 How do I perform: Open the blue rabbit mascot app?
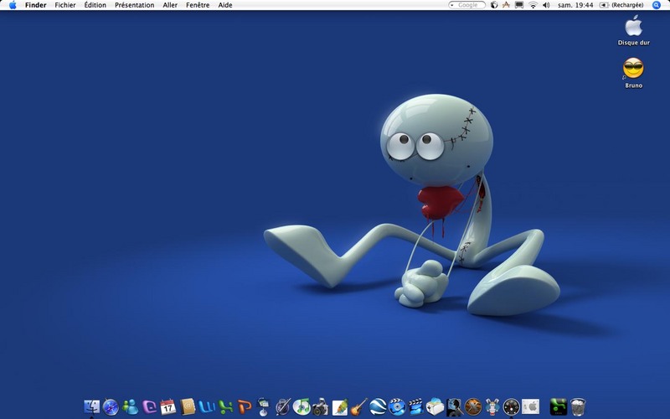(x=492, y=407)
